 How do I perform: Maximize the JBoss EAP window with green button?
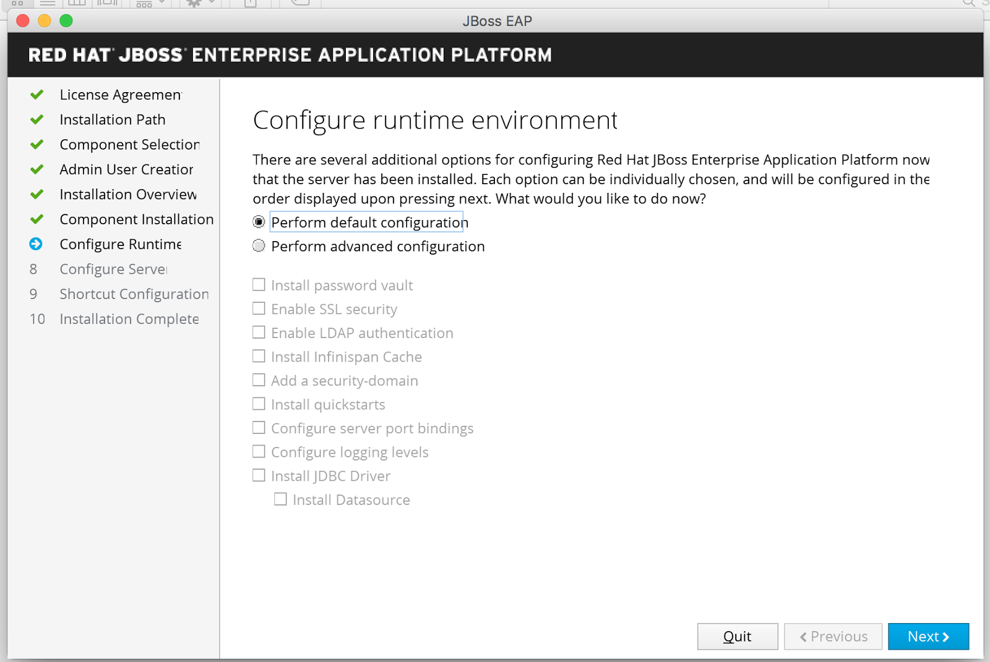tap(66, 21)
